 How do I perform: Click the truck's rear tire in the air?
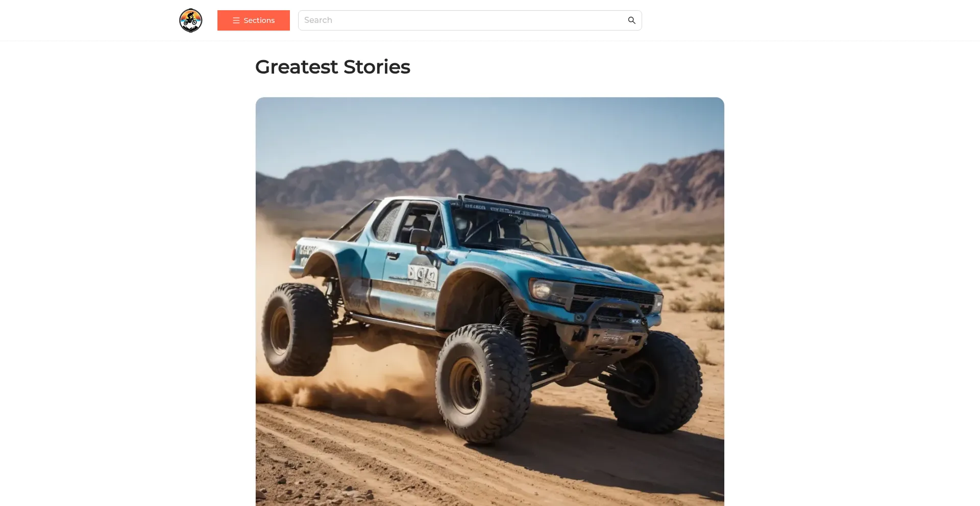coord(296,330)
